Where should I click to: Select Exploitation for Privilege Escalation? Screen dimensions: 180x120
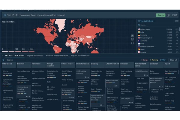point(52,73)
